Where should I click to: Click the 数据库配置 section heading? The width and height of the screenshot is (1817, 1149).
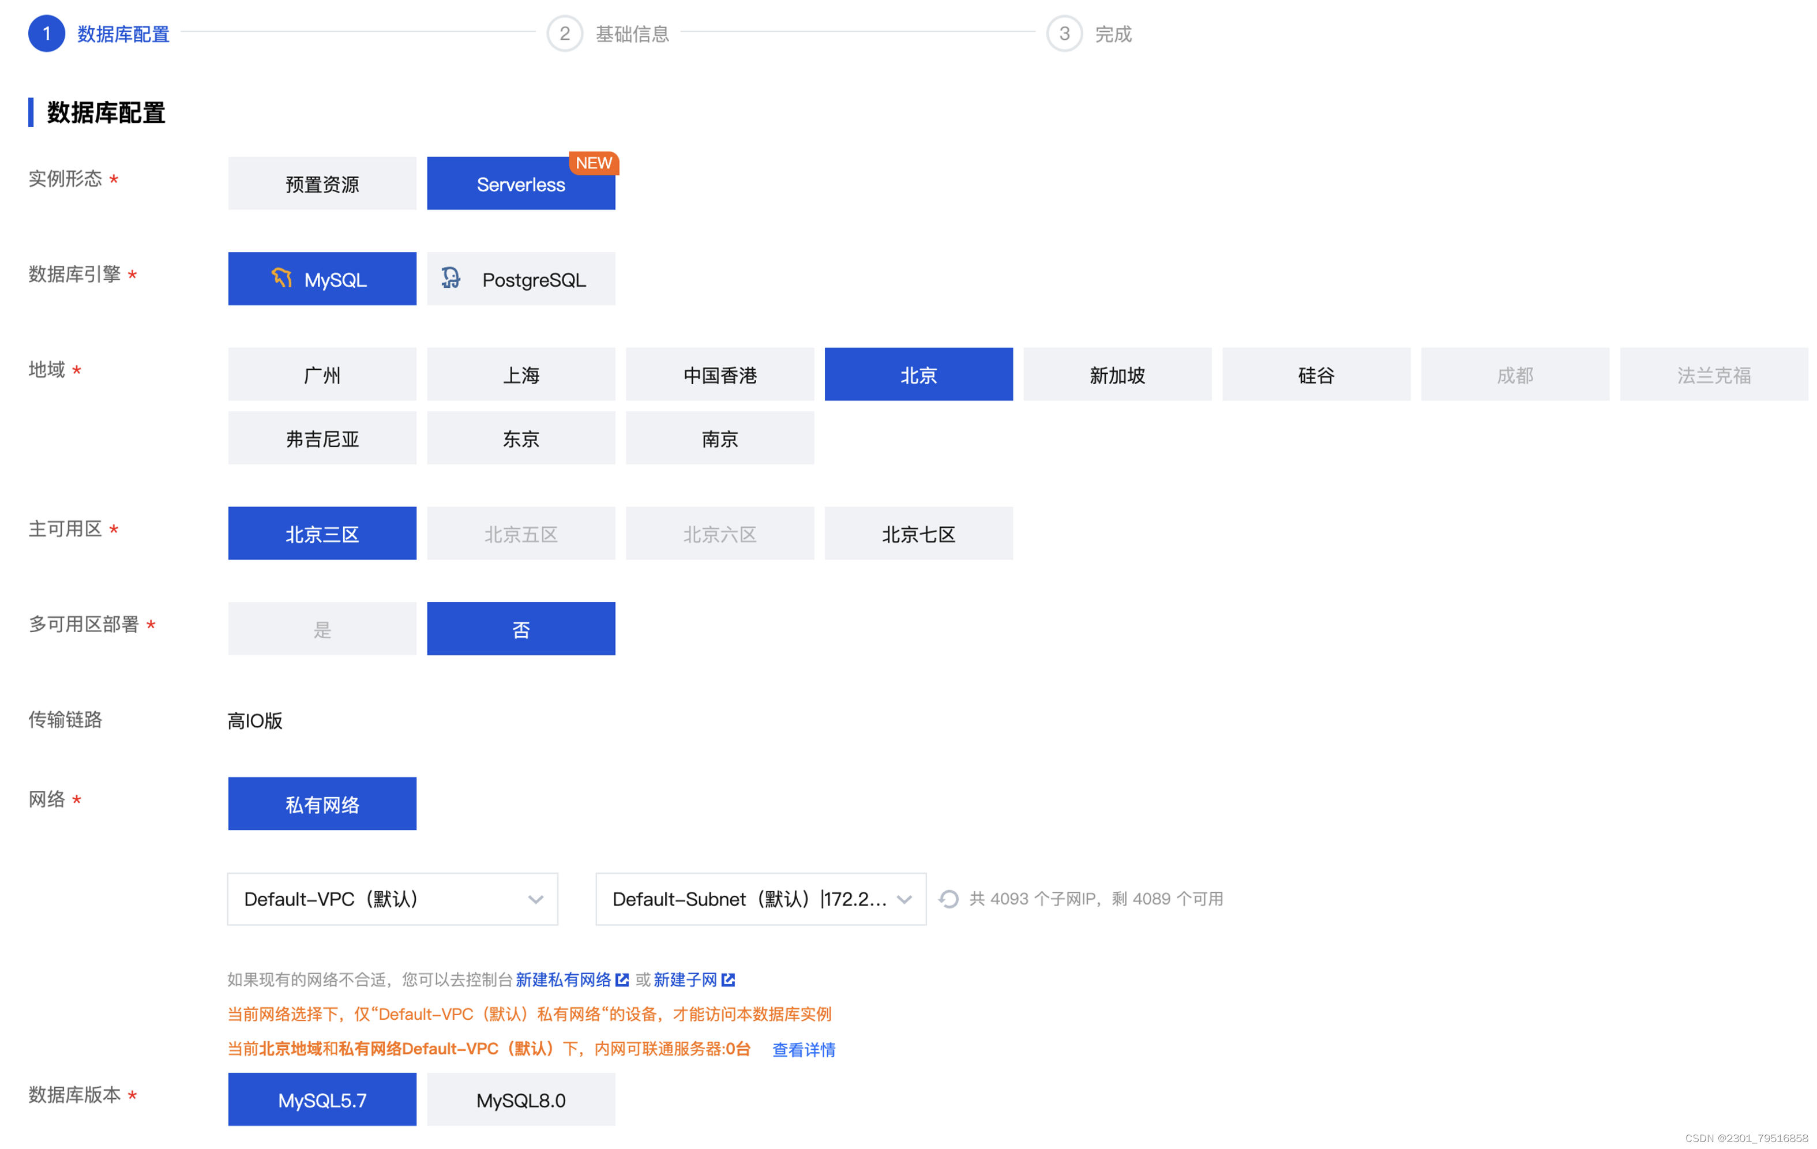pyautogui.click(x=106, y=112)
